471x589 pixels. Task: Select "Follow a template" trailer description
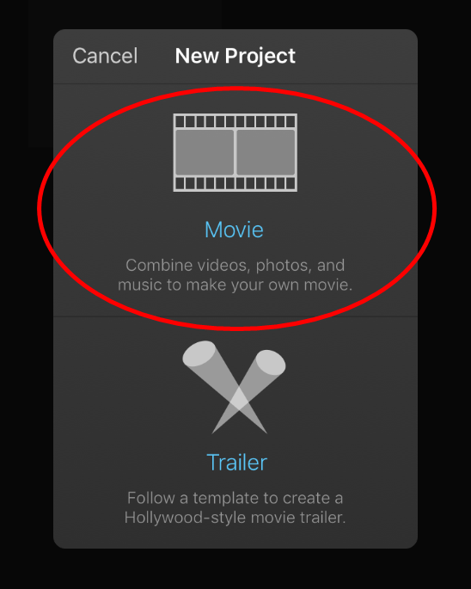pyautogui.click(x=235, y=507)
